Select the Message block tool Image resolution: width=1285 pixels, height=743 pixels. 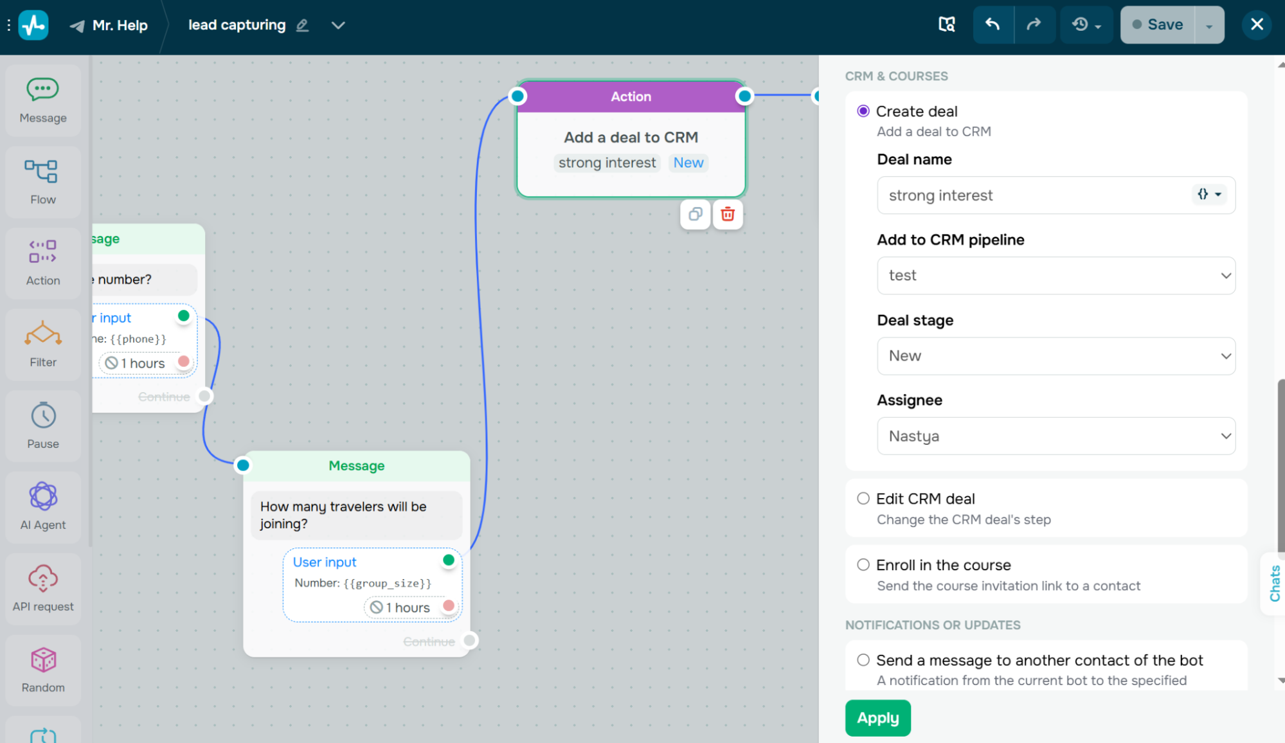[42, 100]
